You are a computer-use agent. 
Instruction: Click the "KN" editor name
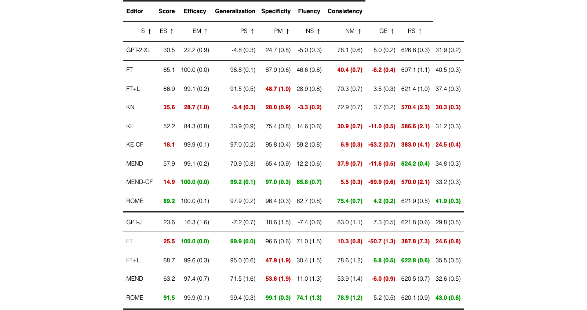[130, 107]
